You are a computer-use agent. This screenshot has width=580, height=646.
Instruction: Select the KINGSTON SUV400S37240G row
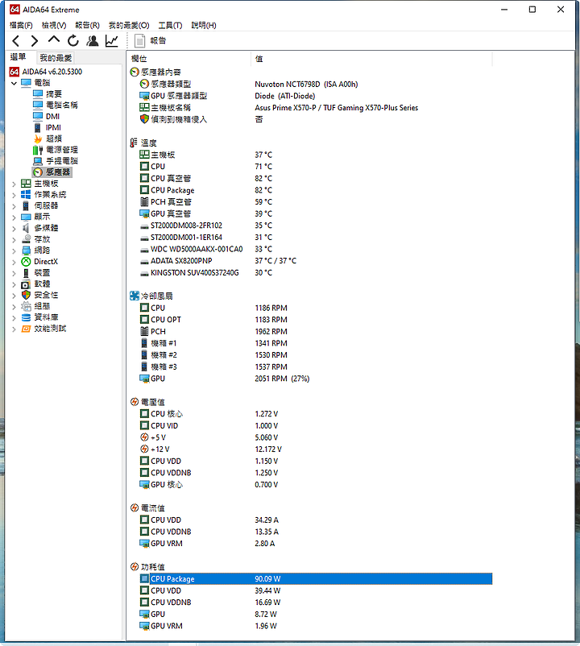[316, 273]
